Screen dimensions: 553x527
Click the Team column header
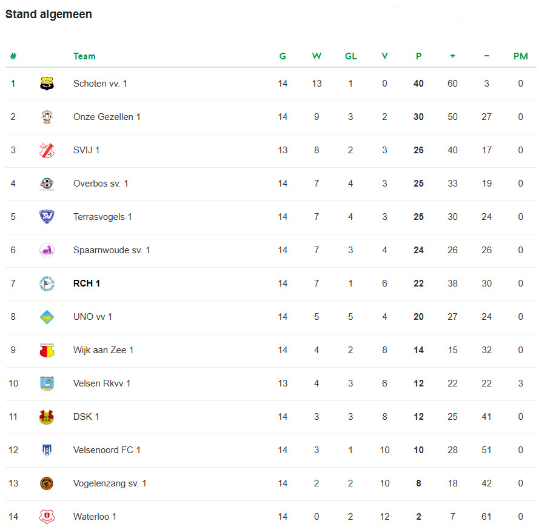(x=84, y=56)
